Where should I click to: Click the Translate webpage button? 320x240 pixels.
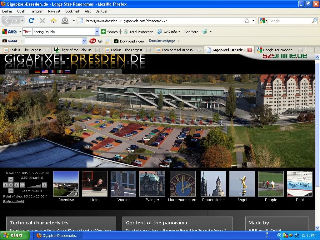pos(162,41)
